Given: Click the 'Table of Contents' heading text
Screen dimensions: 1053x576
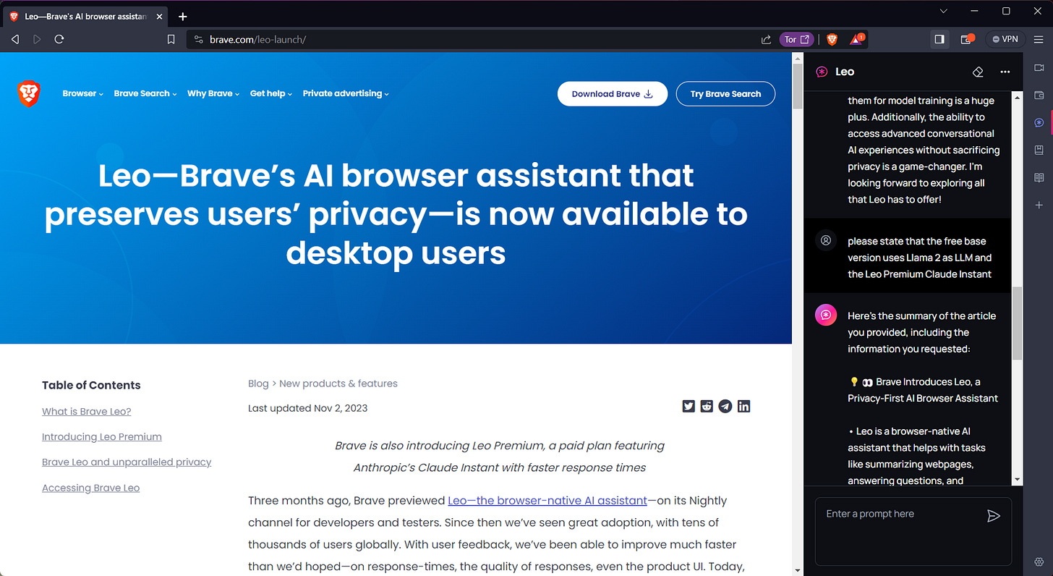Looking at the screenshot, I should click(91, 386).
